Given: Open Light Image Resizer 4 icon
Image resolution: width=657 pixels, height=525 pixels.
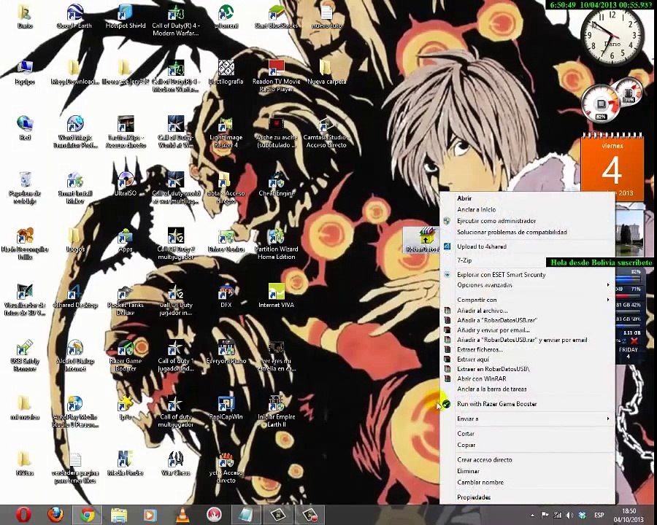Looking at the screenshot, I should tap(226, 132).
